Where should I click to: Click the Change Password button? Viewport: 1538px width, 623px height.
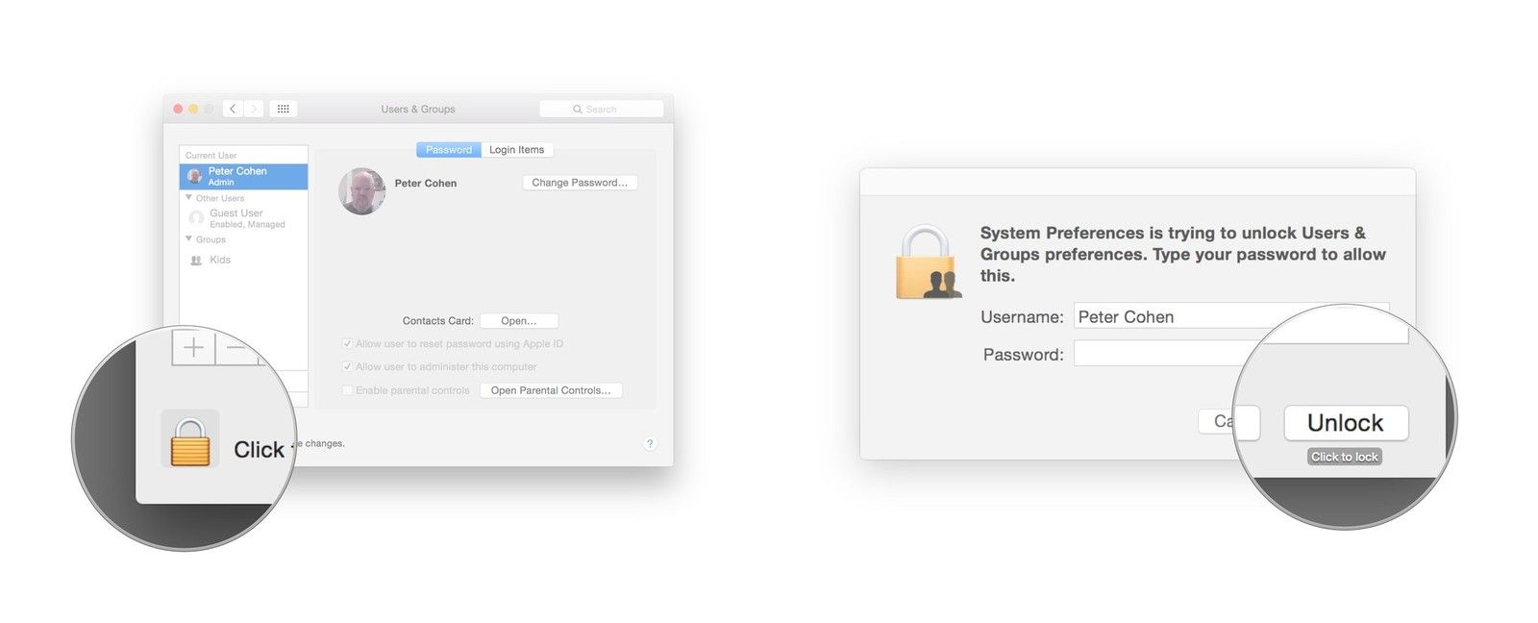[x=579, y=183]
